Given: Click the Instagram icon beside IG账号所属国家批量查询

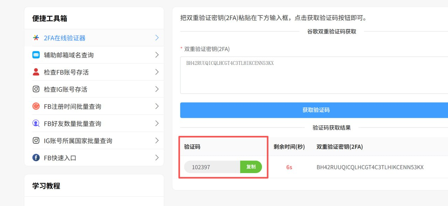Looking at the screenshot, I should tap(36, 140).
